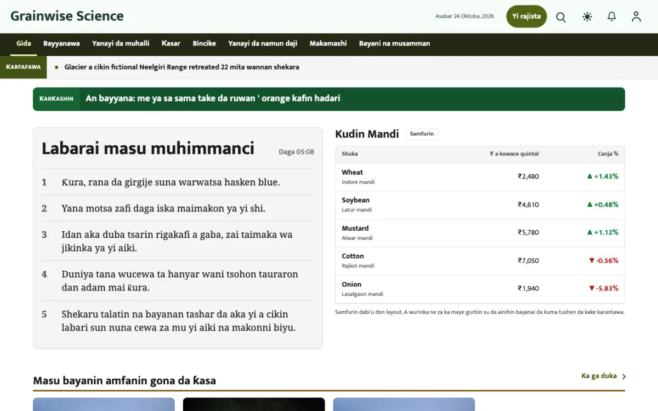Open the Bincike menu item
Viewport: 658px width, 411px height.
click(x=204, y=44)
